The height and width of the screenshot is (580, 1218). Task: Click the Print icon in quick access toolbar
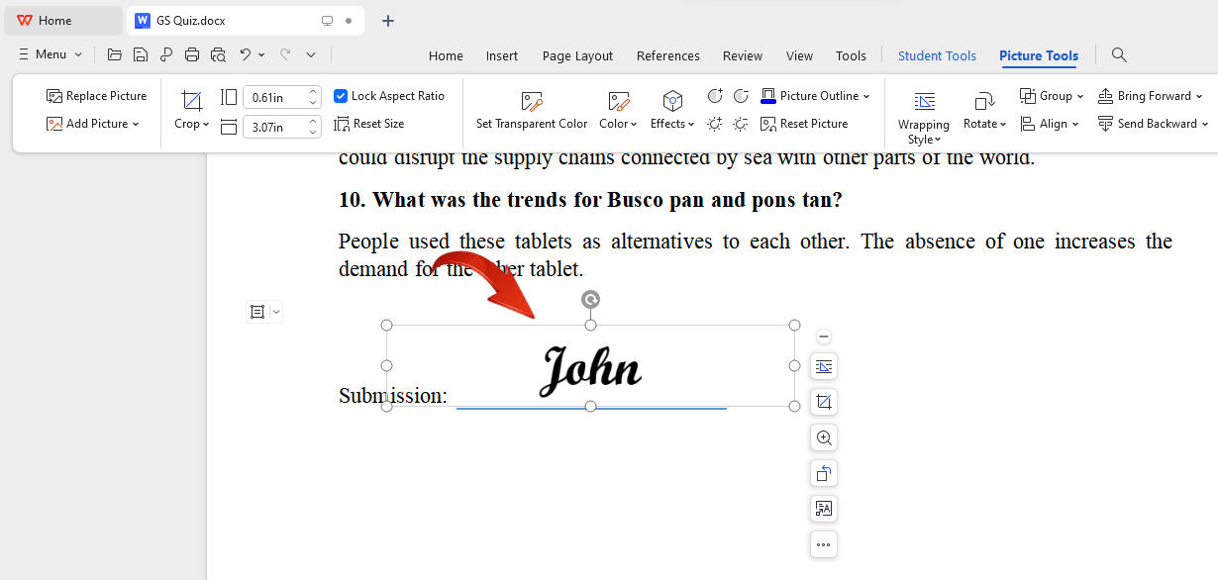pos(191,54)
